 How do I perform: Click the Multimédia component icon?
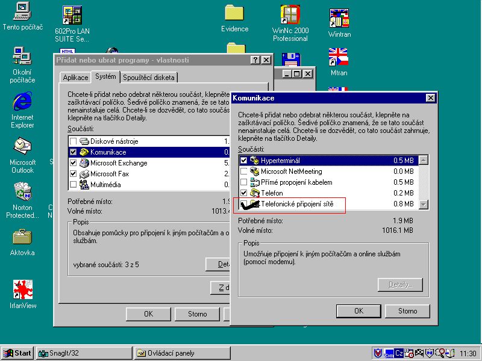pyautogui.click(x=84, y=185)
